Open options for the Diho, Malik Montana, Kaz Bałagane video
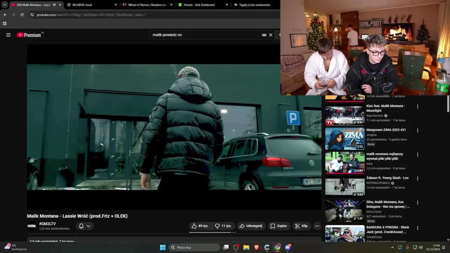 coord(418,203)
